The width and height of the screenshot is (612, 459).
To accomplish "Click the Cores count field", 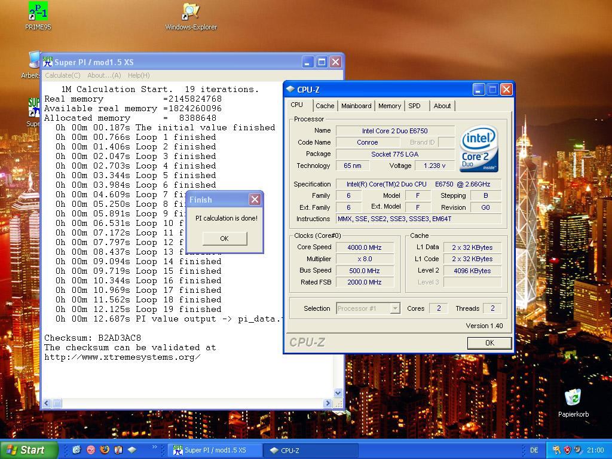I will tap(439, 308).
